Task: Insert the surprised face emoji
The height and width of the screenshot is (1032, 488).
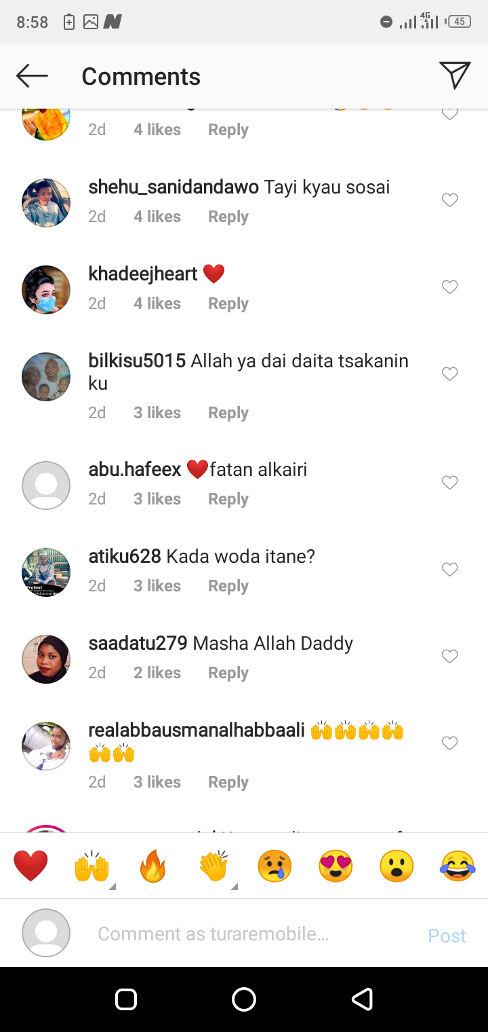Action: click(x=396, y=866)
